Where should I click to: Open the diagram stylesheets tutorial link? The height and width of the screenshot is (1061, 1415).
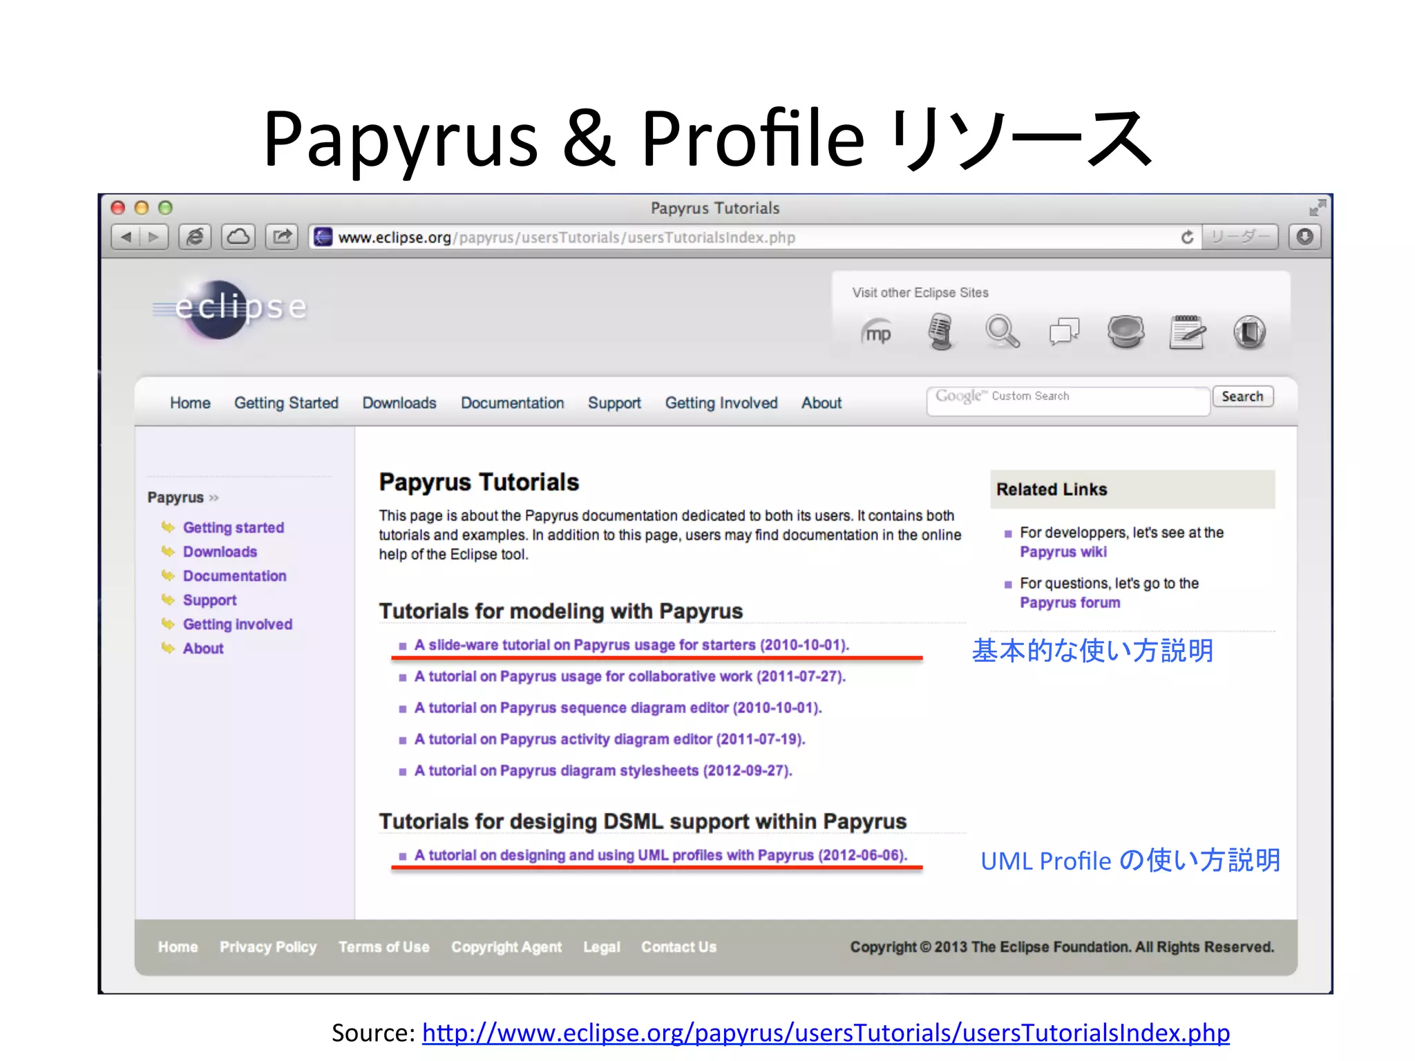(603, 771)
